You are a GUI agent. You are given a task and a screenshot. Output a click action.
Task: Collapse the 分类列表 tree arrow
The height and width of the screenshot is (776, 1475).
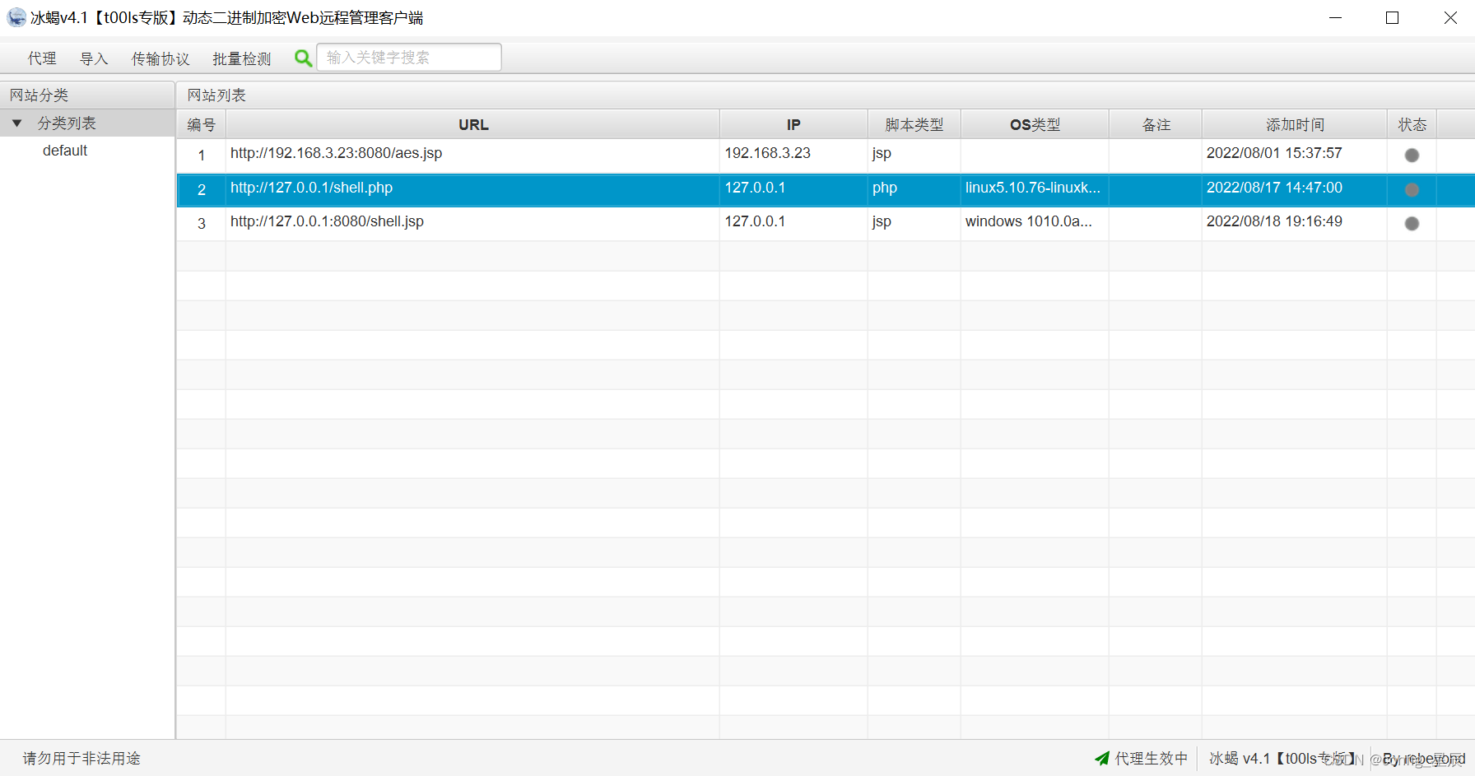pos(16,123)
